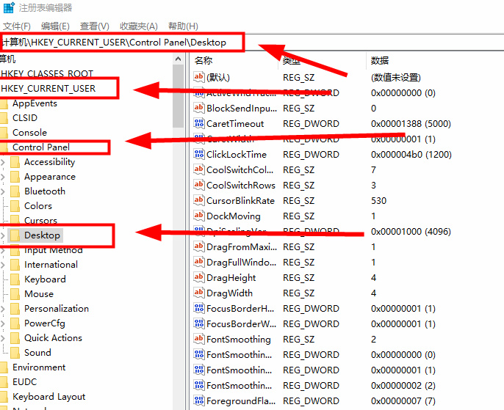Select the Keyboard Layout key

pyautogui.click(x=48, y=397)
